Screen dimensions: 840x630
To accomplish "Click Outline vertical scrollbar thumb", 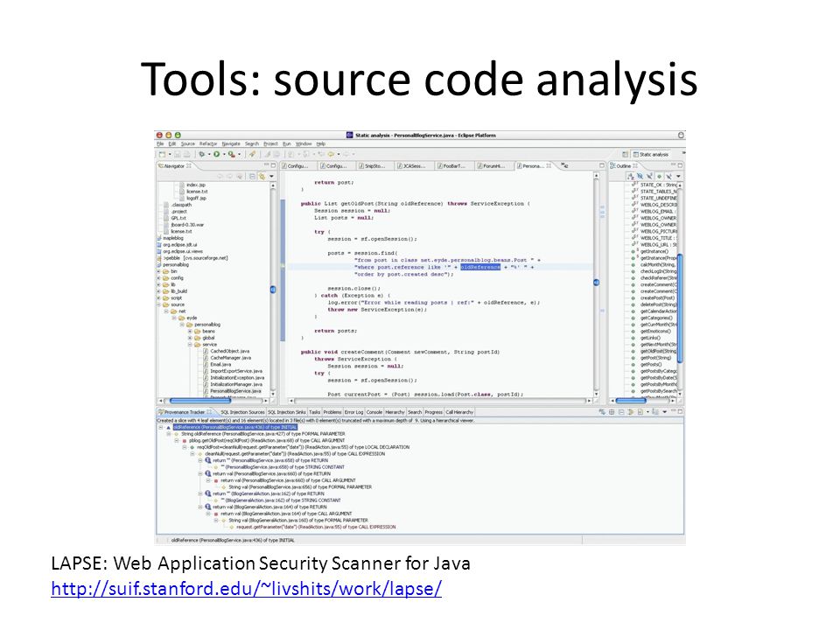I will coord(681,309).
